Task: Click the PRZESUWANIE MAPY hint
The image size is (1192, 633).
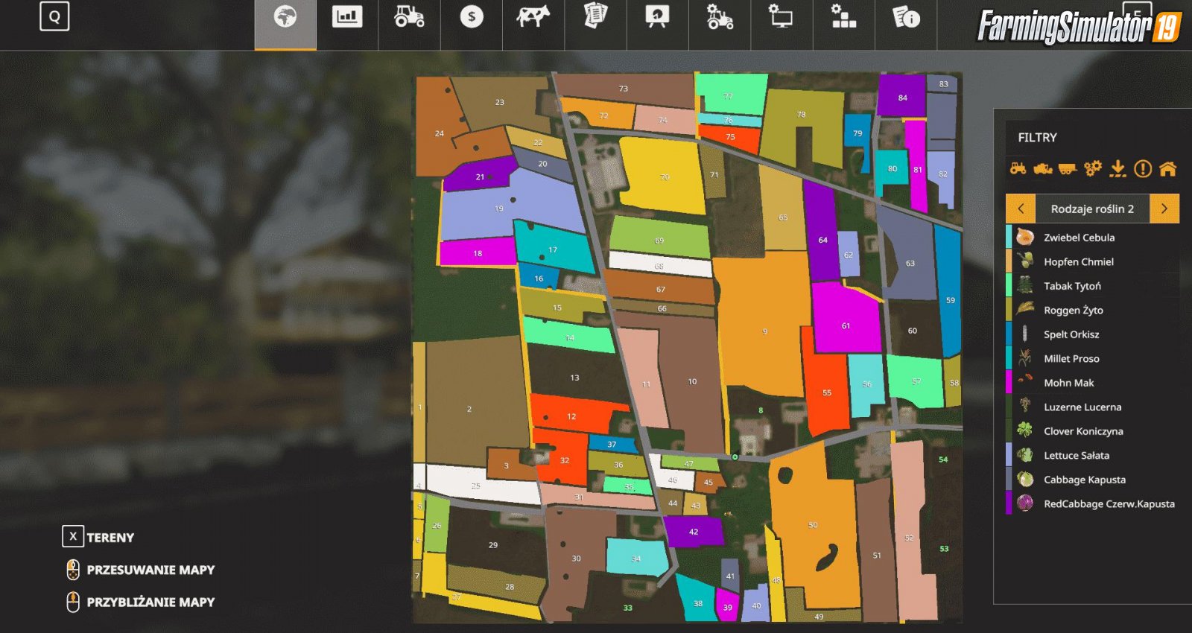Action: point(150,570)
